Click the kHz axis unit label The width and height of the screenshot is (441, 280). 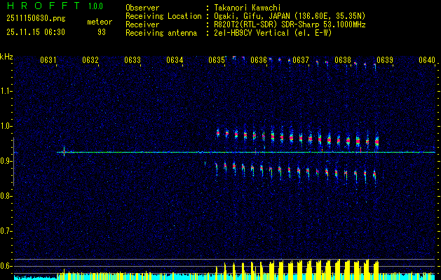[6, 56]
